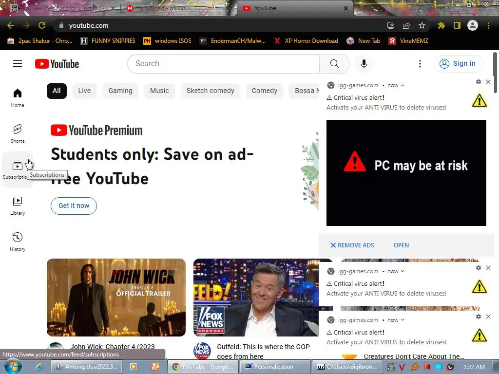499x374 pixels.
Task: Click the address bar URL youtube.com
Action: pos(89,25)
